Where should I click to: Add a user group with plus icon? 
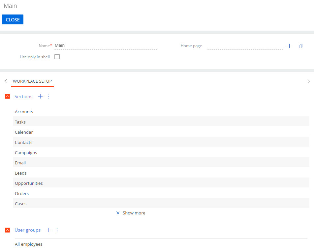click(49, 230)
